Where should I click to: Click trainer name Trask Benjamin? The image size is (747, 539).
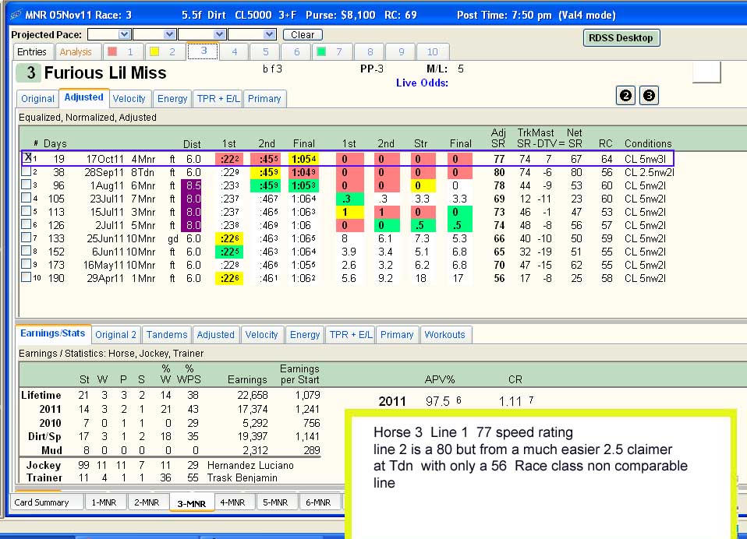point(242,477)
